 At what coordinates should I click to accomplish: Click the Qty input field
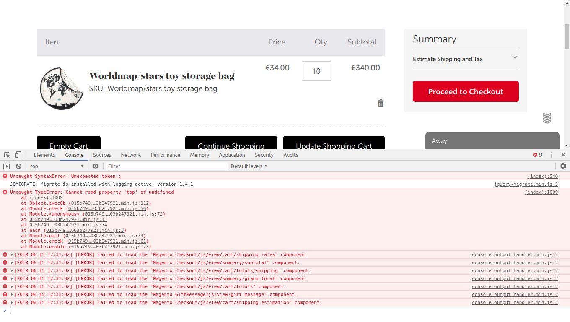(x=316, y=71)
